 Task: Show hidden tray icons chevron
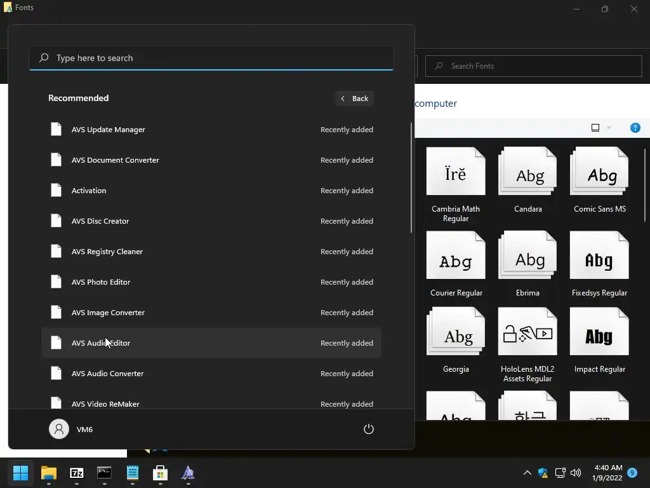coord(527,473)
